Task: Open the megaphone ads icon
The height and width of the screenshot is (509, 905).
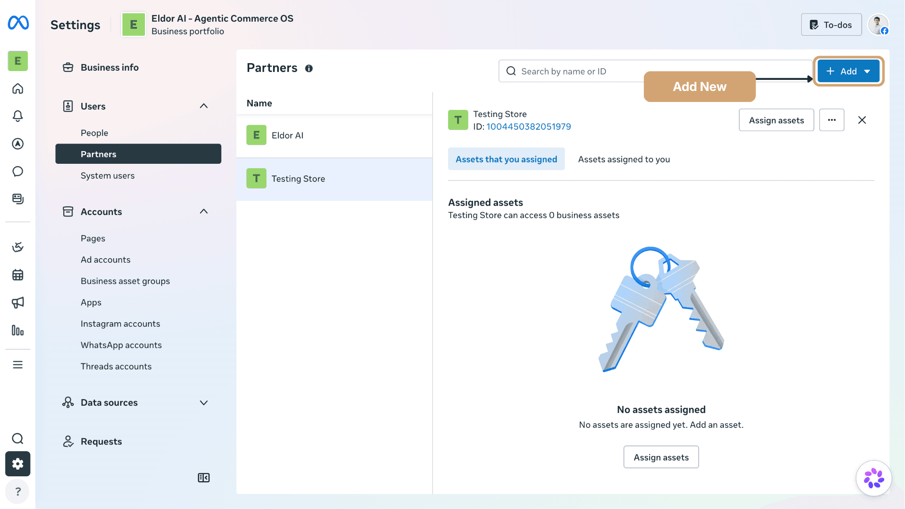Action: click(x=18, y=302)
